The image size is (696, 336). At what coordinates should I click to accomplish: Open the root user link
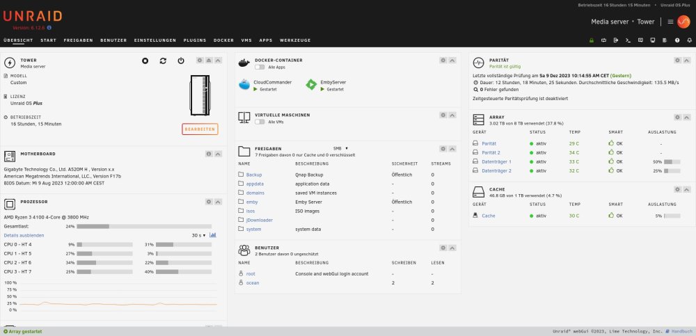(251, 274)
